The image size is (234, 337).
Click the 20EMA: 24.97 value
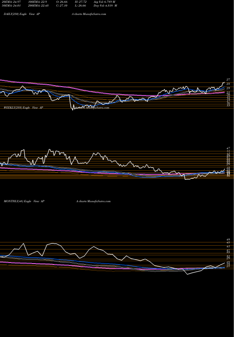(10, 2)
